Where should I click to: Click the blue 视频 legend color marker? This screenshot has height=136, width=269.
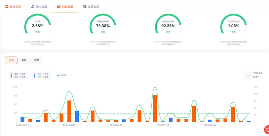[34, 75]
